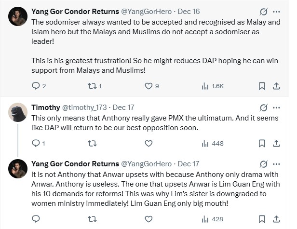The height and width of the screenshot is (229, 297).
Task: Click Grok icon on Timothy's tweet
Action: [264, 107]
